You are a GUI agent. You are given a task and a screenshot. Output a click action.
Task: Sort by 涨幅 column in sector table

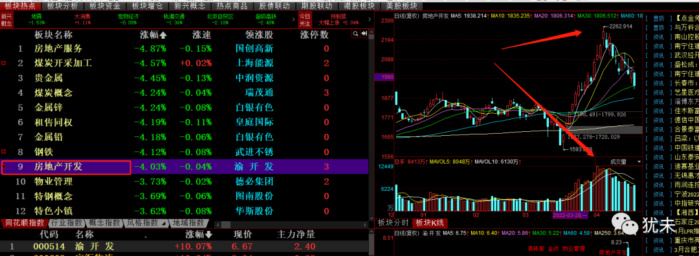pyautogui.click(x=153, y=35)
